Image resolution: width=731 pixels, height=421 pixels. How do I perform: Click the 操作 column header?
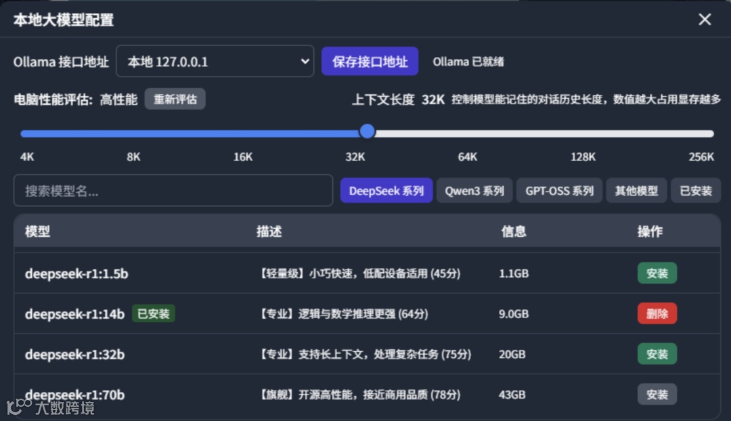(649, 231)
